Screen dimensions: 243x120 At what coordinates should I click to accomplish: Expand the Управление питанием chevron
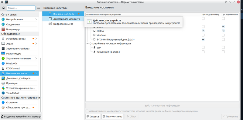point(36,58)
